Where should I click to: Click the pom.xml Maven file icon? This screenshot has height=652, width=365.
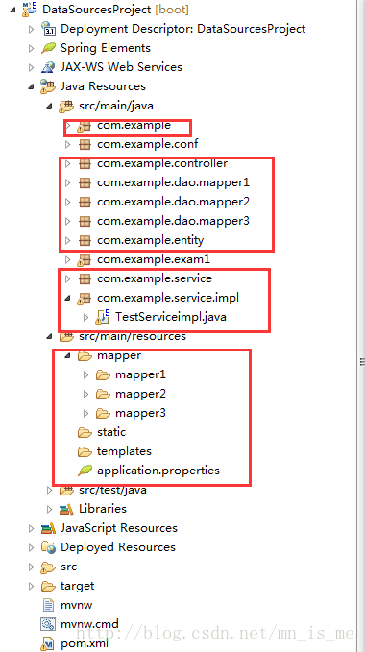click(x=48, y=643)
